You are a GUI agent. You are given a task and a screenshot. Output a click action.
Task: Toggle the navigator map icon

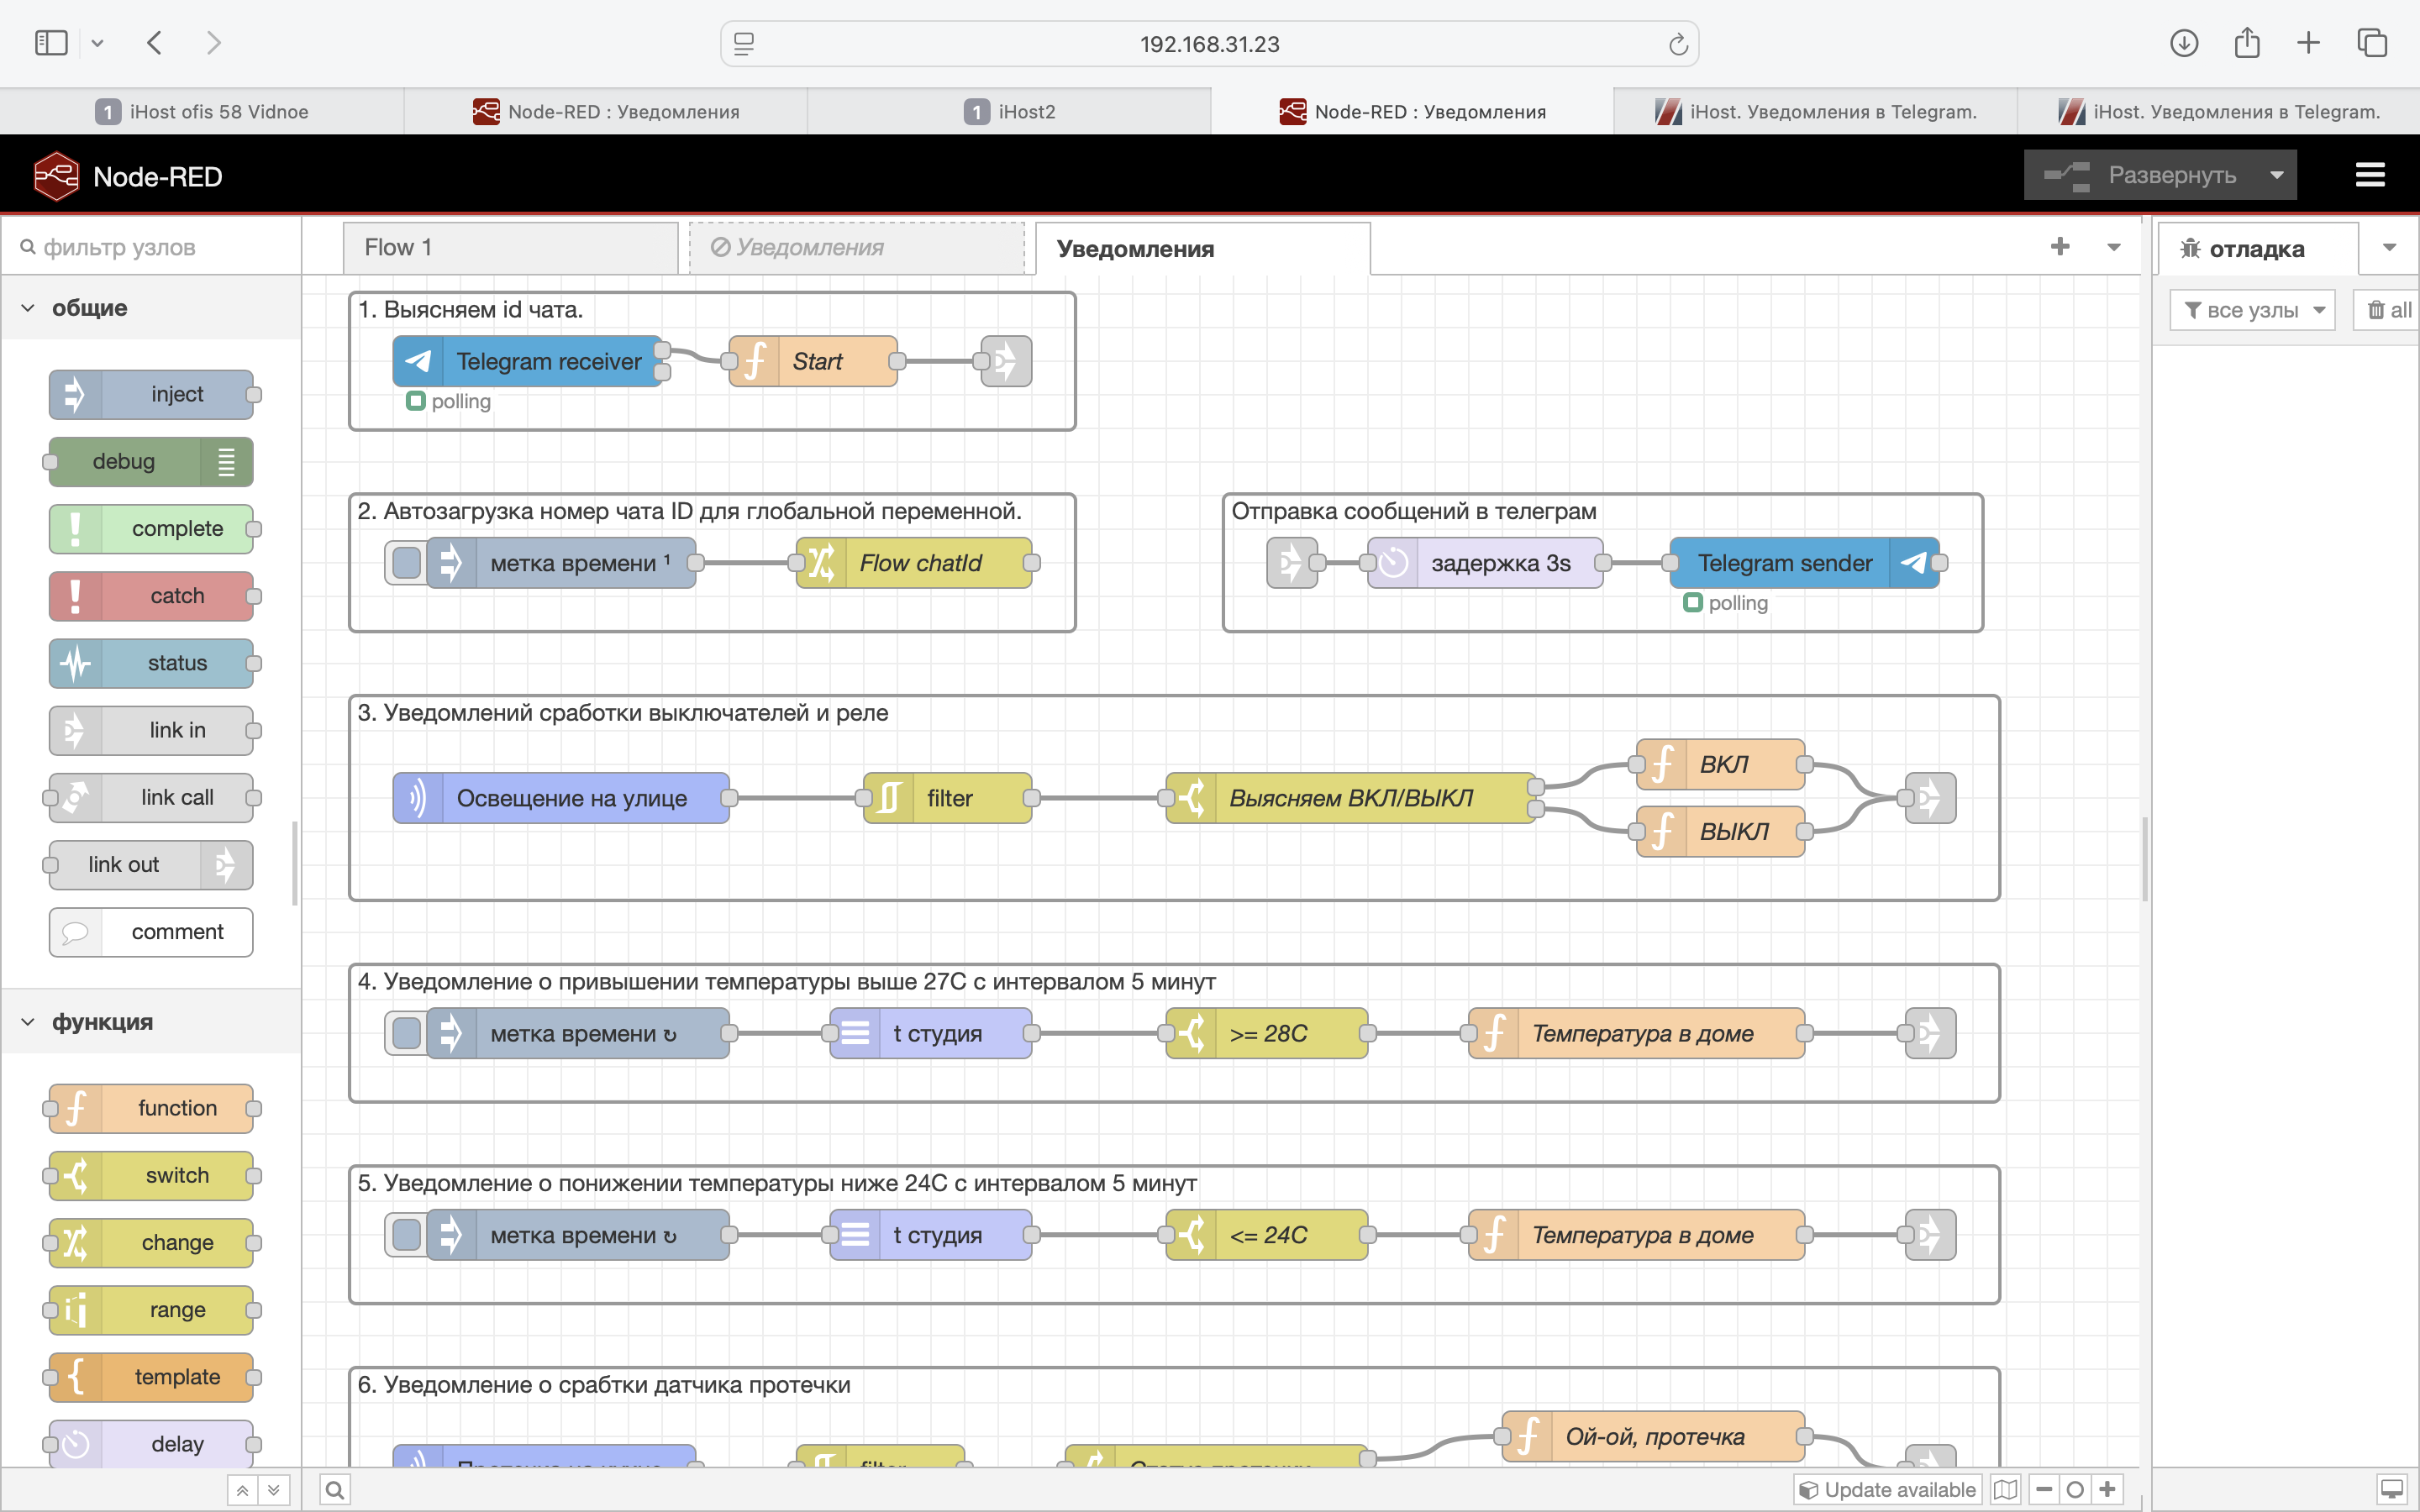point(2005,1490)
